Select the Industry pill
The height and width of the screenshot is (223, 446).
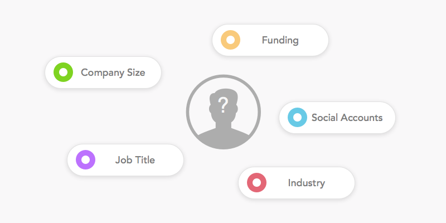coord(297,183)
